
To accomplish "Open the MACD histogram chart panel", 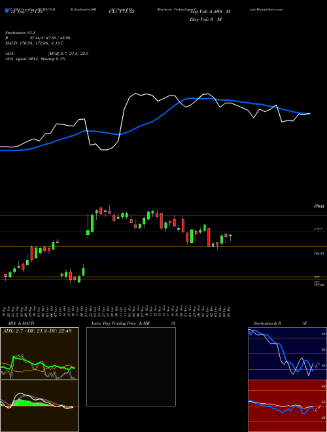I will (x=39, y=406).
